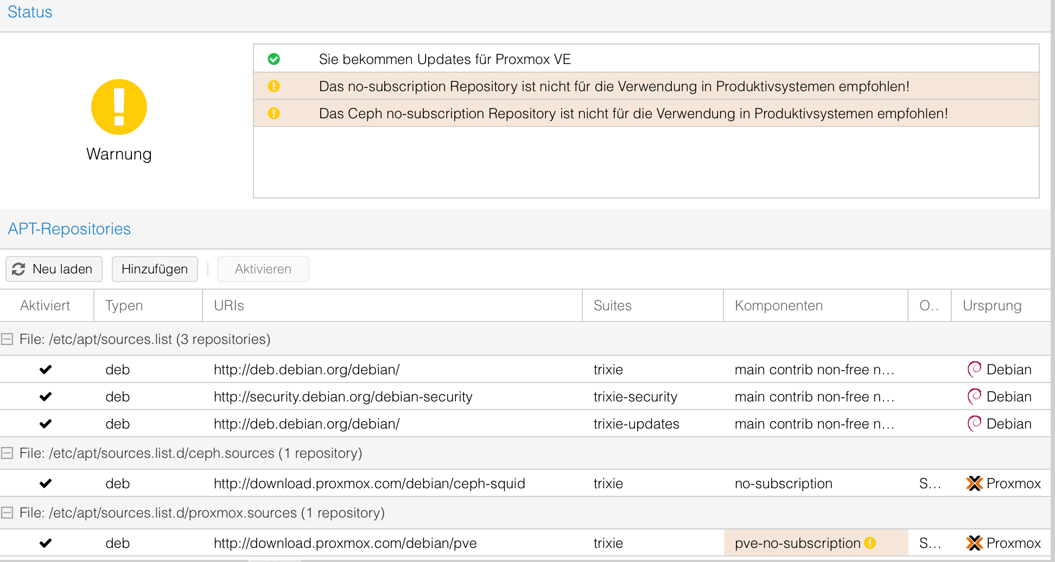Viewport: 1055px width, 562px height.
Task: Toggle enabled checkmark for trixie-updates repository
Action: pyautogui.click(x=46, y=424)
